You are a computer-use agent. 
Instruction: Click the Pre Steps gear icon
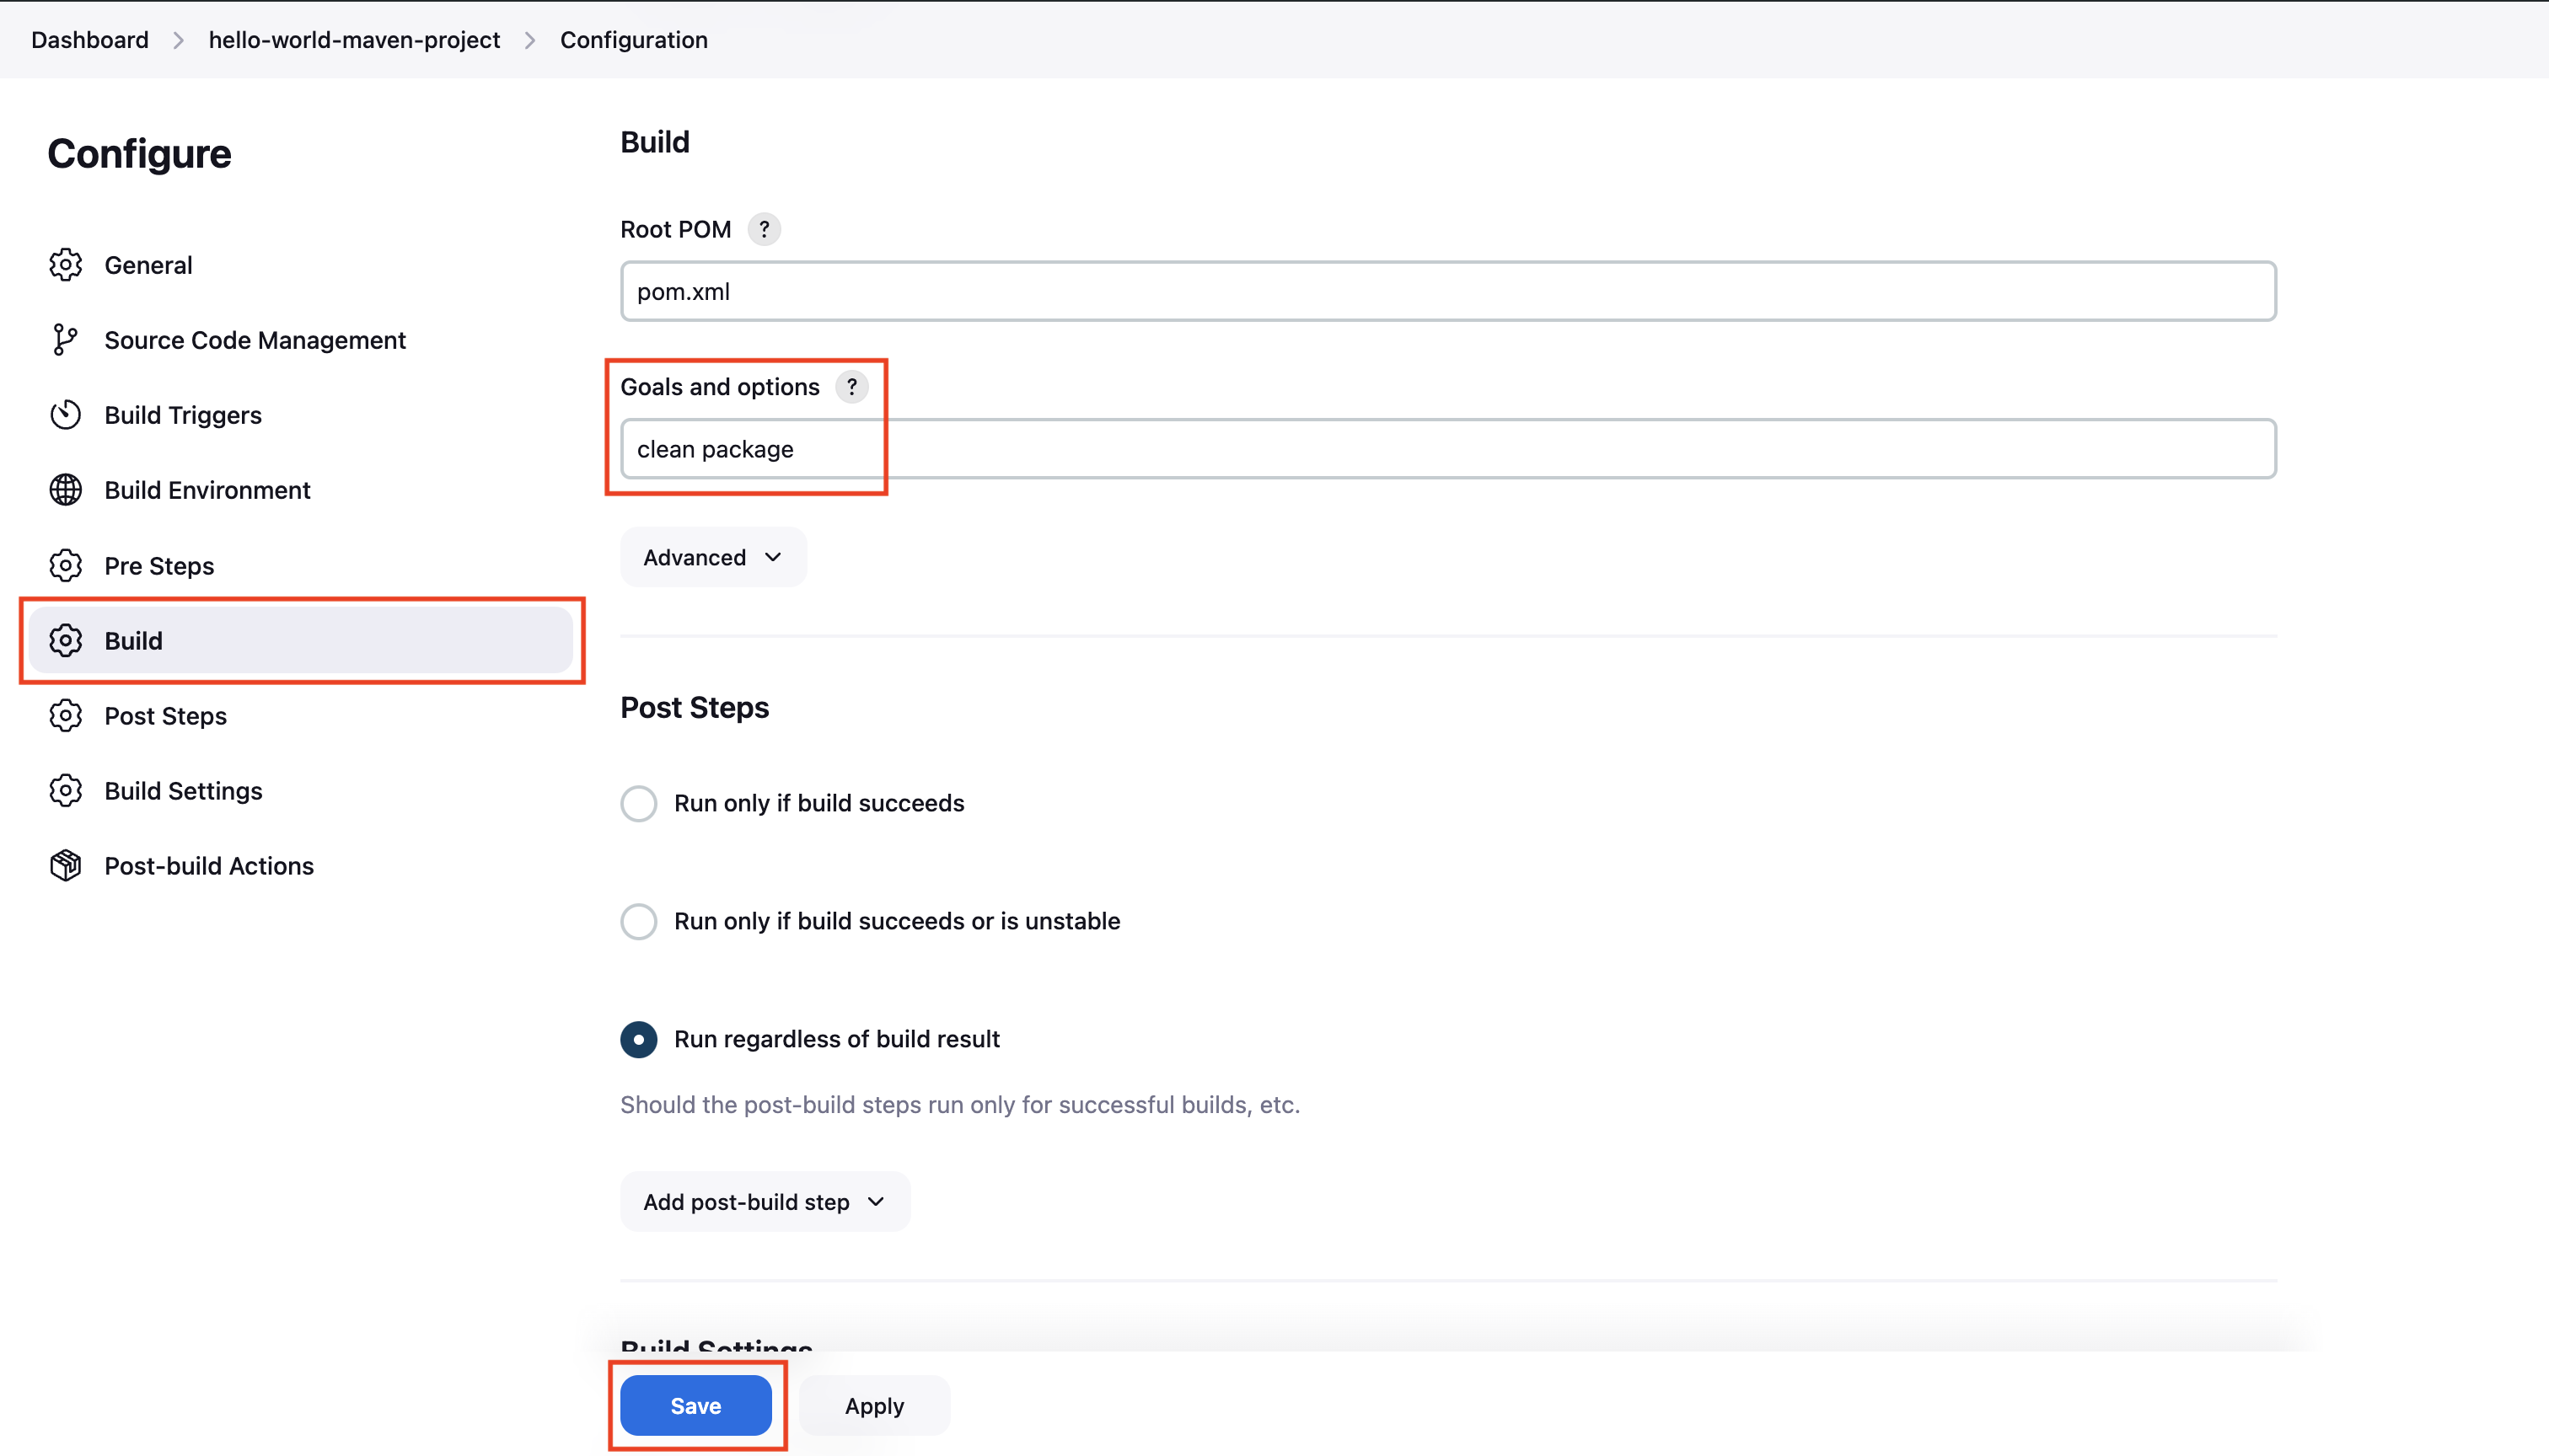tap(66, 566)
